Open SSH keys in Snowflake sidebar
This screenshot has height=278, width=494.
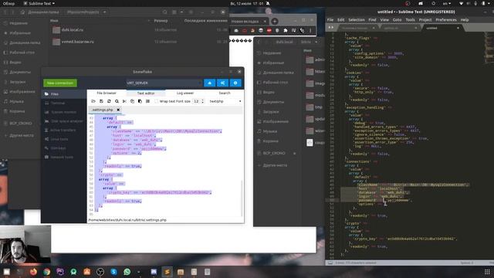click(x=64, y=147)
